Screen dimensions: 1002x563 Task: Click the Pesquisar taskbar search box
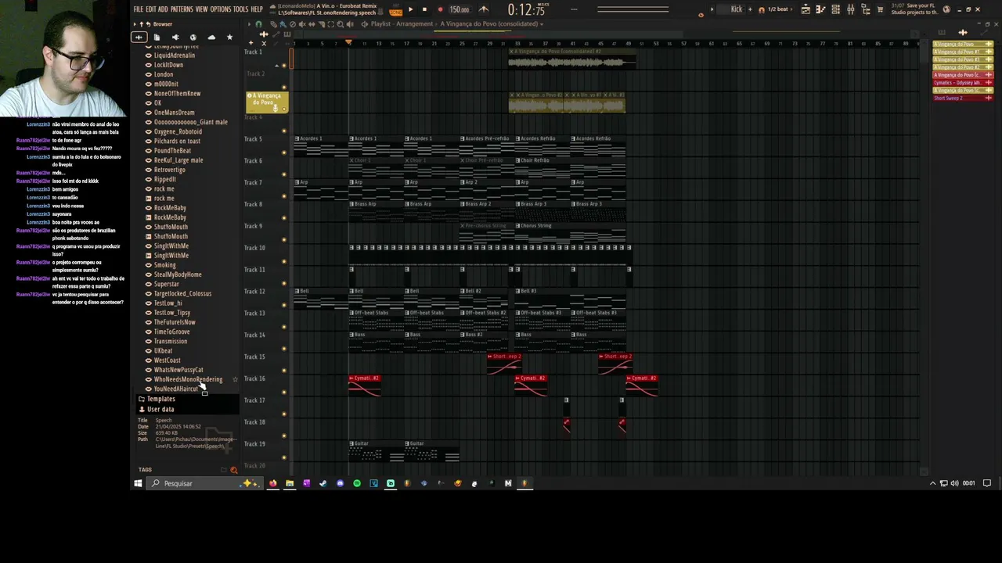tap(204, 483)
